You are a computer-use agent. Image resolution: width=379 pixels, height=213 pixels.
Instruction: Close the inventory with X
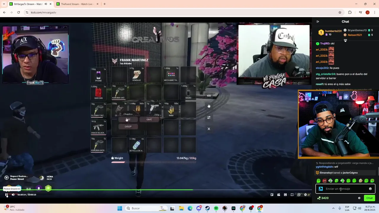point(209,129)
